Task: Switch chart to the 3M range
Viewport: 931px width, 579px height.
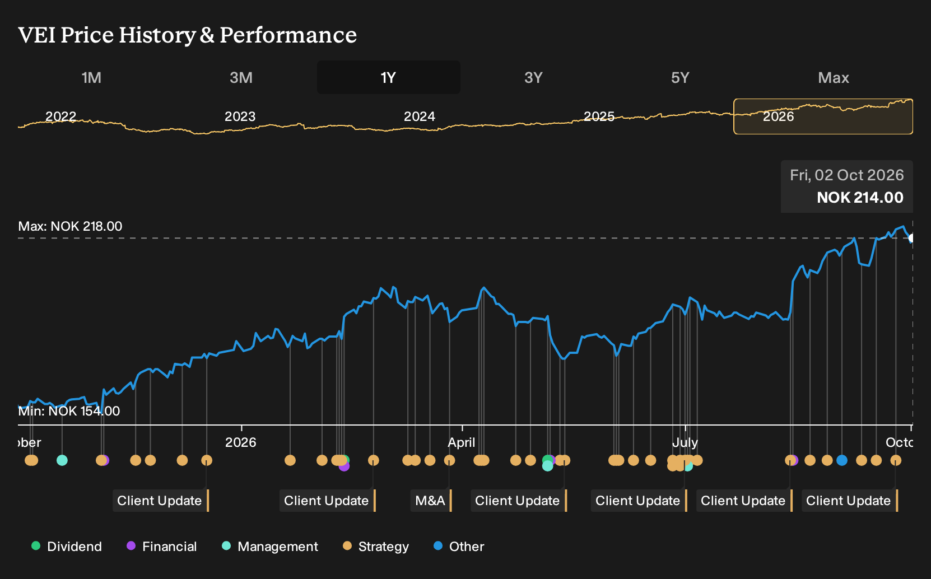Action: [x=241, y=77]
